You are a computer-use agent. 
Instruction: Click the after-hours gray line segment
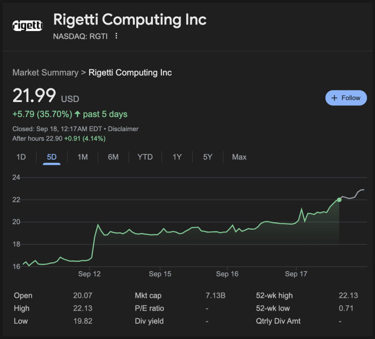(x=352, y=195)
